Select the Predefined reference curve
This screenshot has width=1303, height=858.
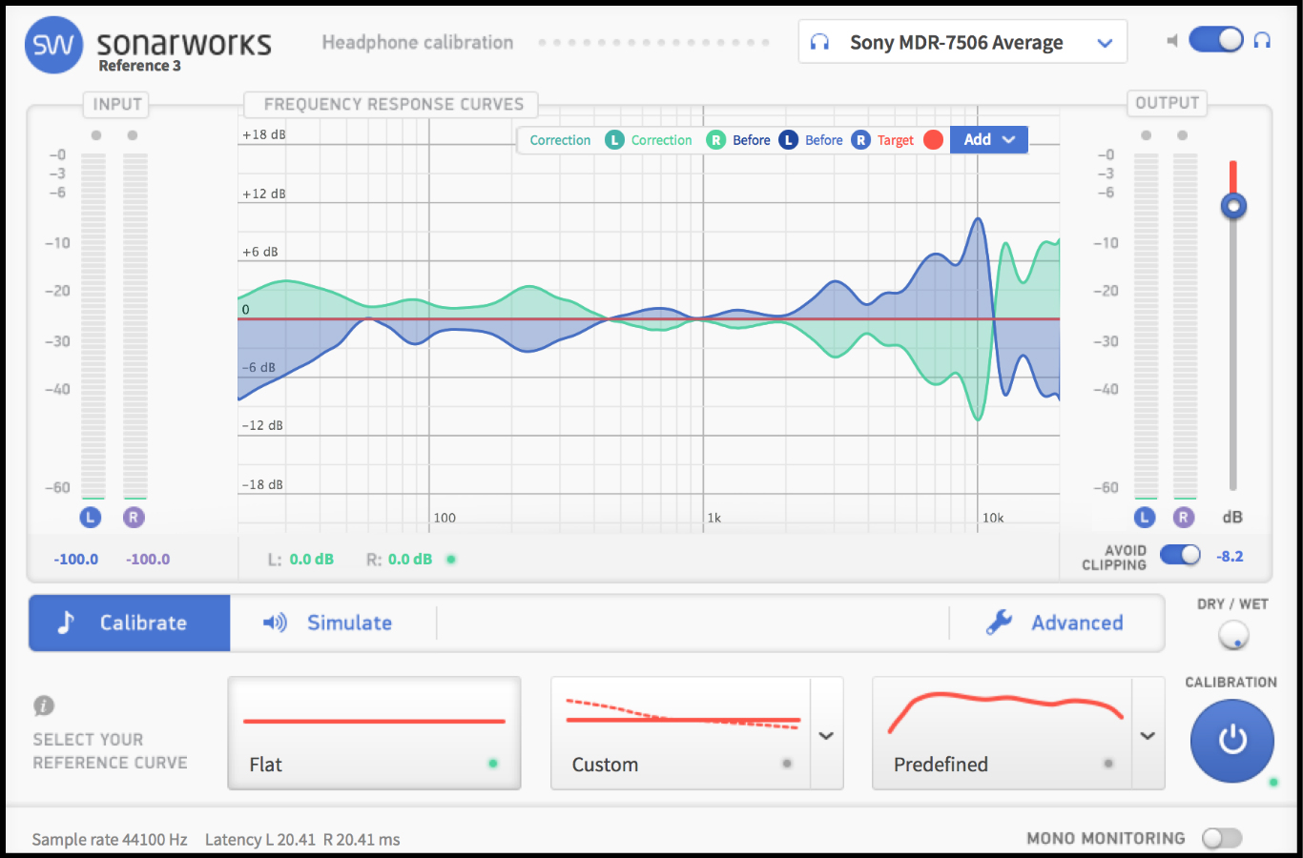pos(1003,733)
